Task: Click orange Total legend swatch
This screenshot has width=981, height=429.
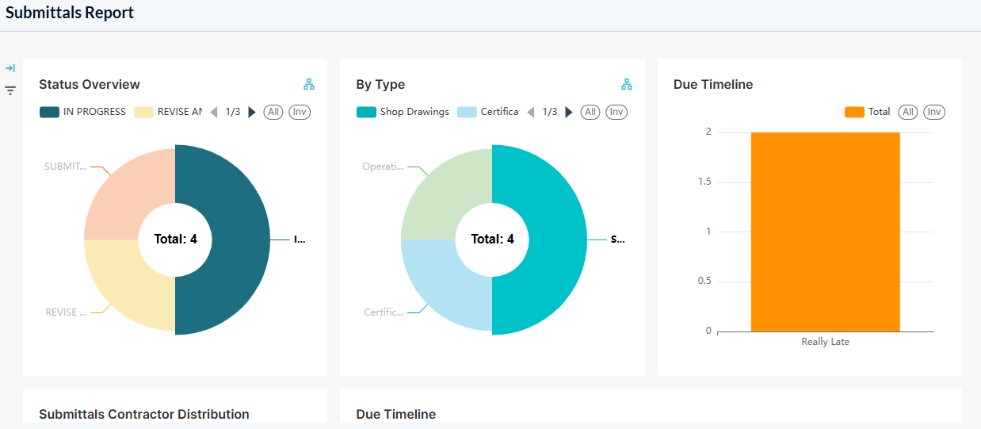Action: pyautogui.click(x=854, y=112)
